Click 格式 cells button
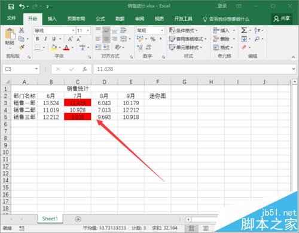The width and height of the screenshot is (299, 233). pos(223,47)
